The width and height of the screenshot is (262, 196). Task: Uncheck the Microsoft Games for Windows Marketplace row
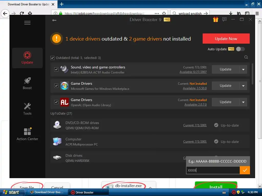point(56,86)
